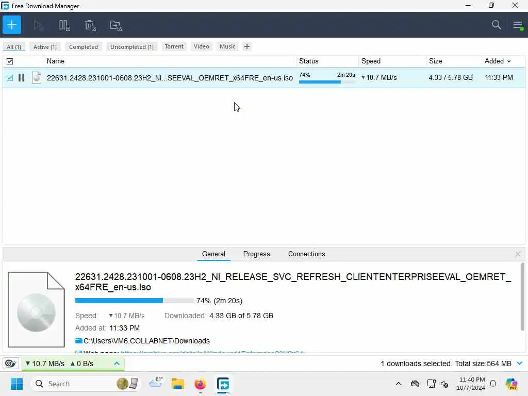Screen dimensions: 528x396
Task: Add a new download with plus button
Action: point(12,25)
